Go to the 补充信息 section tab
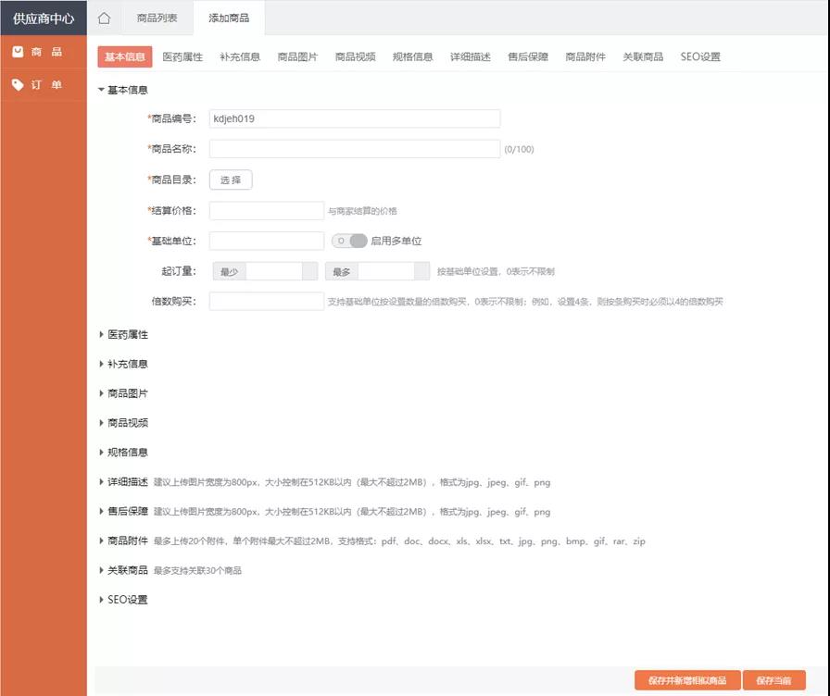 (240, 56)
